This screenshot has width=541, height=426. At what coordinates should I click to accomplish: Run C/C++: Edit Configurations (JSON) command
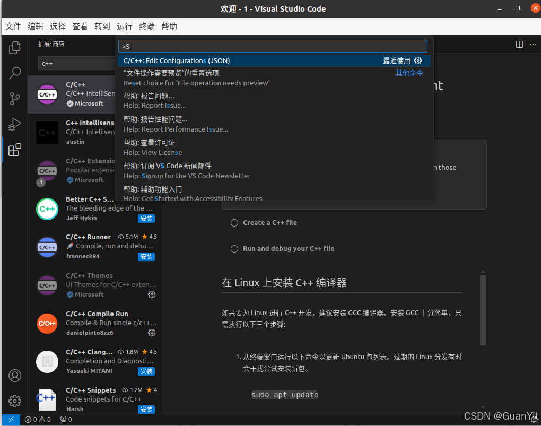[274, 61]
